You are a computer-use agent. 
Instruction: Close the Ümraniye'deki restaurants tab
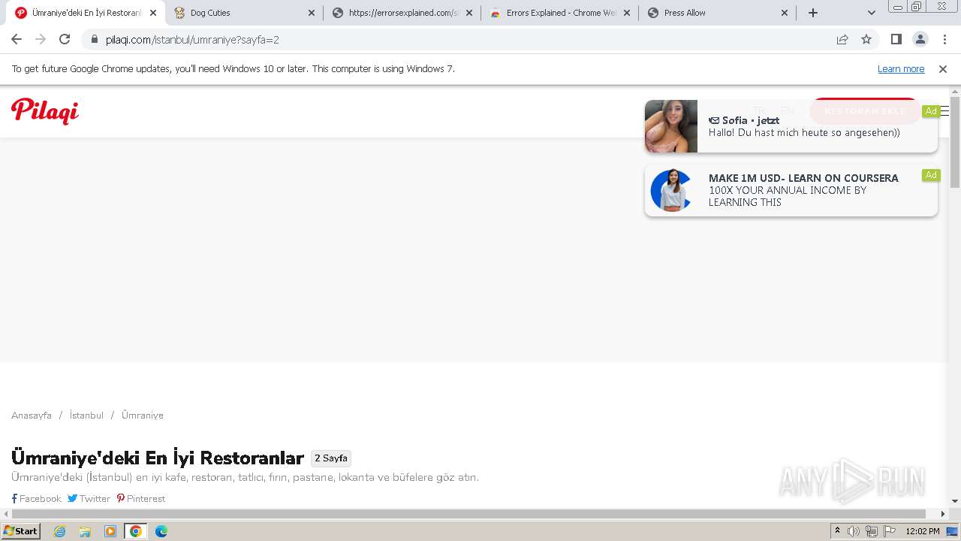pyautogui.click(x=153, y=13)
